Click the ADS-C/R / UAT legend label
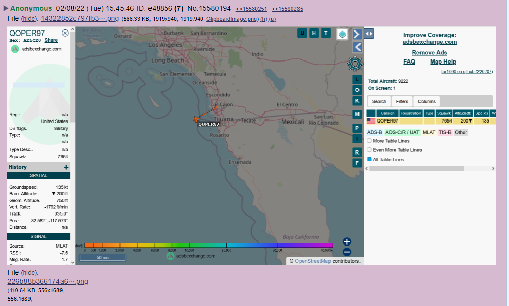 click(x=402, y=132)
